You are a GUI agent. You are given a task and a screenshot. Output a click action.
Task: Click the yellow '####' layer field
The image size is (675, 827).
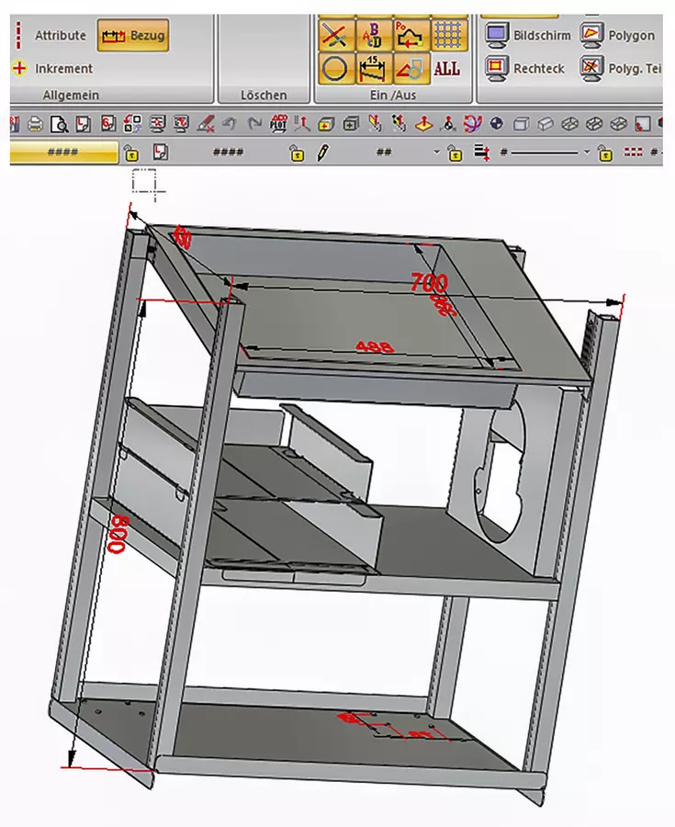[x=64, y=153]
